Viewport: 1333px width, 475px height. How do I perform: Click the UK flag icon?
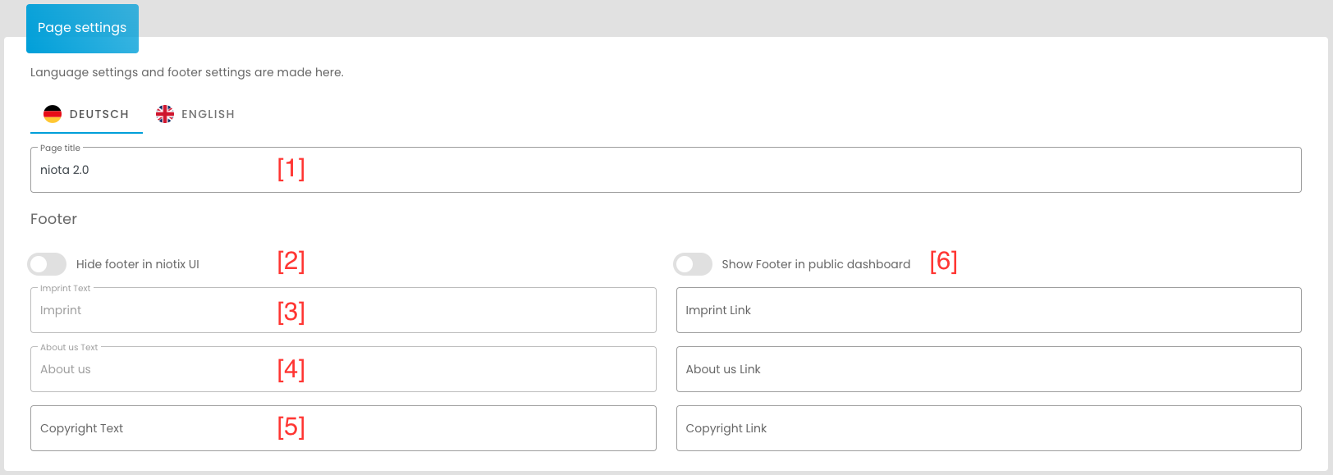[165, 114]
